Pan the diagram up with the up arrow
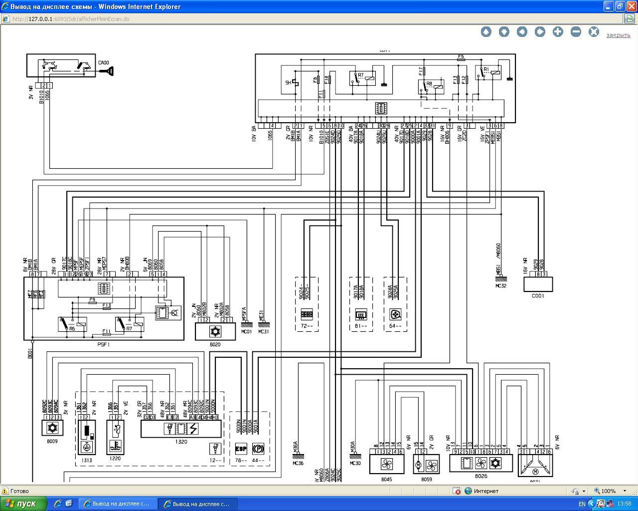The width and height of the screenshot is (638, 511). [x=486, y=31]
